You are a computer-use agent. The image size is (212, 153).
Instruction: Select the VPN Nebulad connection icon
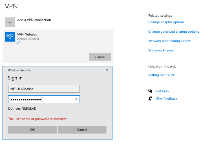tap(10, 37)
